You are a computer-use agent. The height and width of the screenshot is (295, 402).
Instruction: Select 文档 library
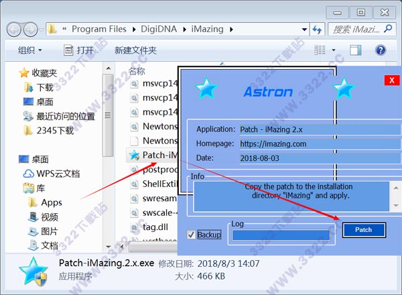pos(43,245)
